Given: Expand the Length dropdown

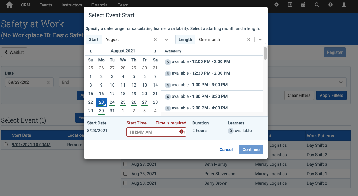Looking at the screenshot, I should (x=260, y=39).
